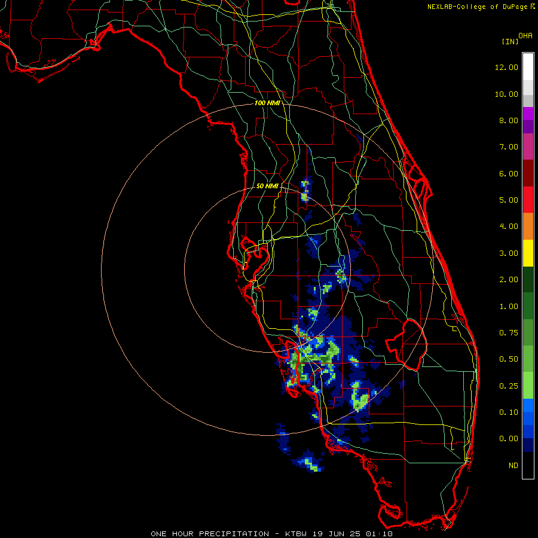Click the pink 7.00 color swatch
This screenshot has width=538, height=538.
point(528,147)
